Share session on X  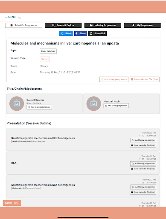[x=66, y=33]
